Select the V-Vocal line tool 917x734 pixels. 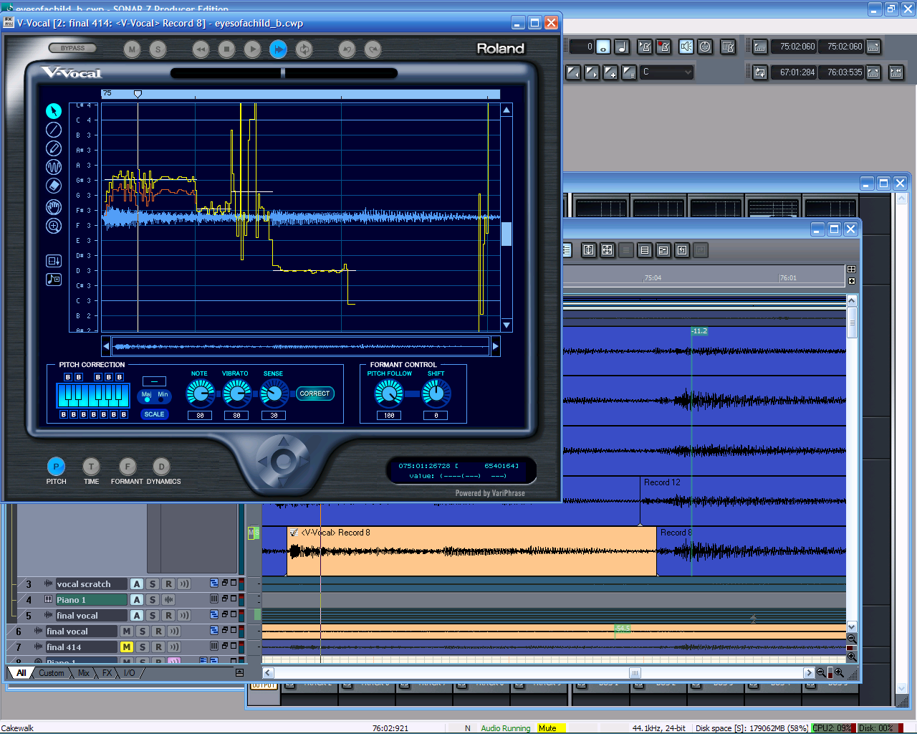[x=54, y=130]
